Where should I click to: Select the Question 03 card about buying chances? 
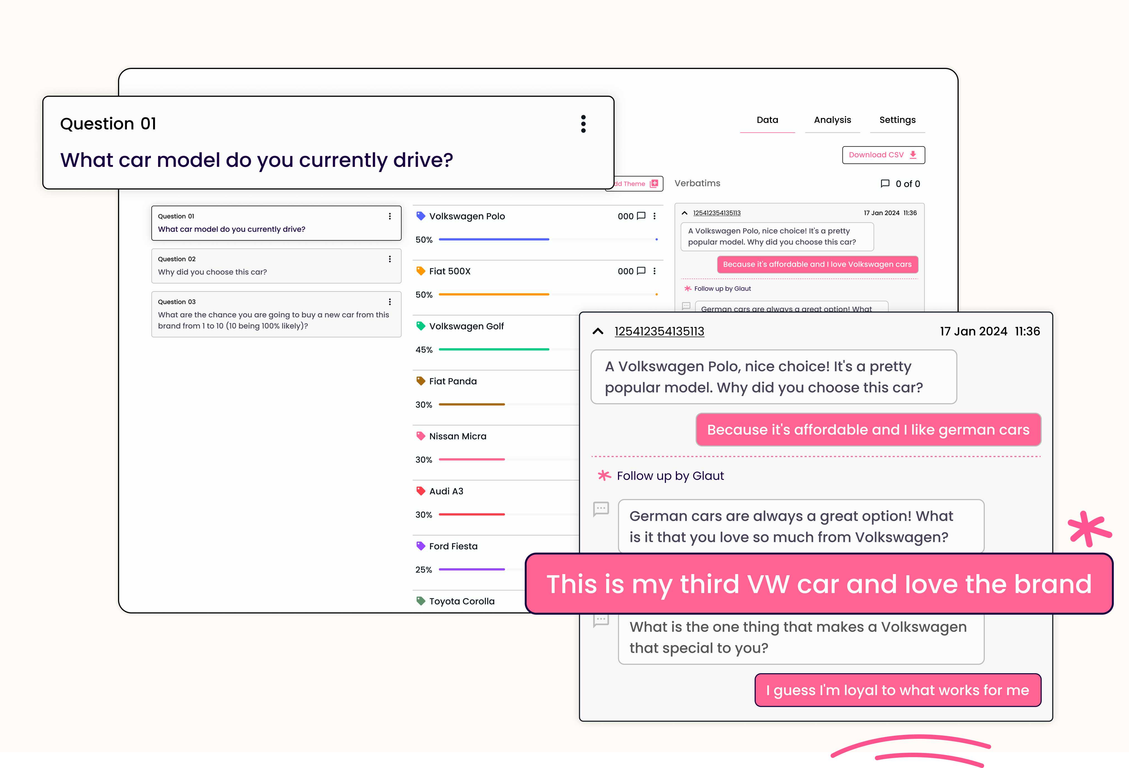point(276,314)
